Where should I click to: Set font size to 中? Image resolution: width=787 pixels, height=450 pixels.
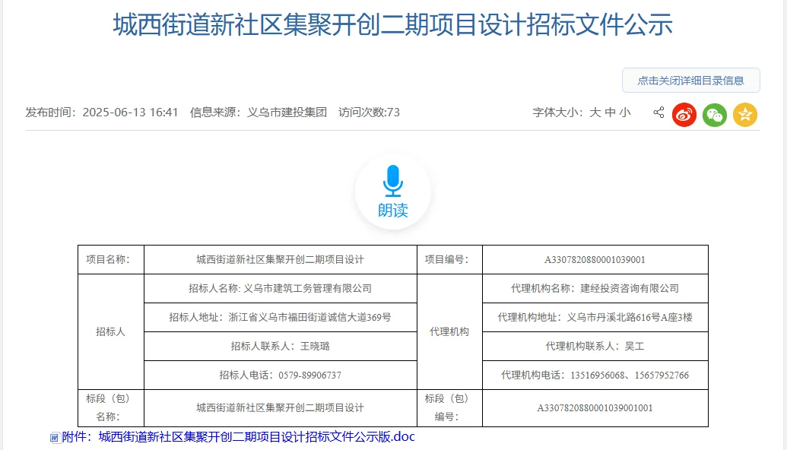tap(610, 112)
